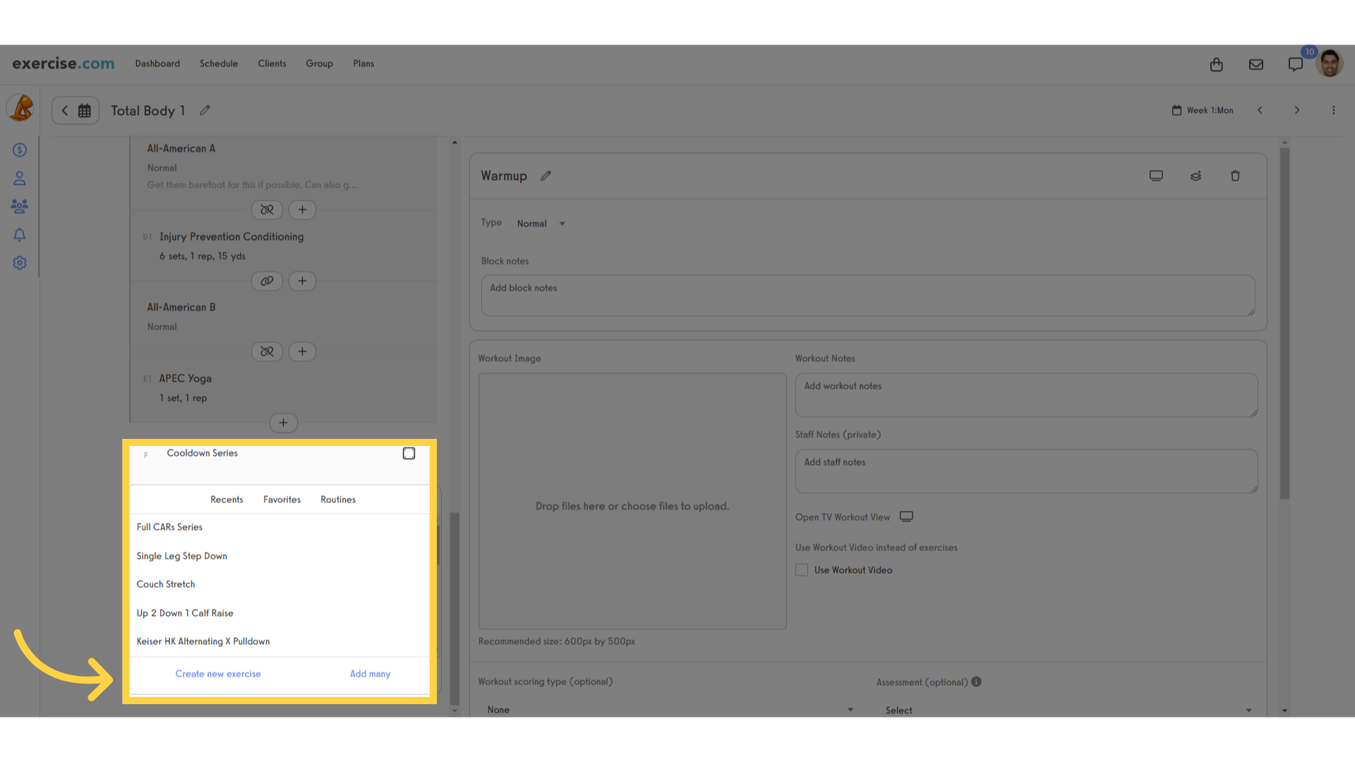The height and width of the screenshot is (762, 1355).
Task: Click the company logo in sidebar
Action: pyautogui.click(x=20, y=108)
